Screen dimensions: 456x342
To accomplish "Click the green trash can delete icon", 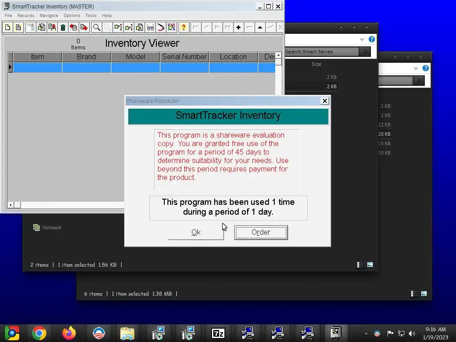I will pyautogui.click(x=63, y=27).
